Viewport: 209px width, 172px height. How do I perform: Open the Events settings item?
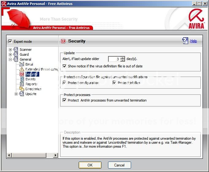30,79
